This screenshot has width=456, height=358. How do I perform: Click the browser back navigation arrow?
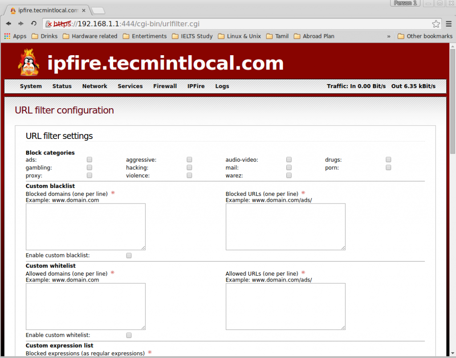point(8,24)
